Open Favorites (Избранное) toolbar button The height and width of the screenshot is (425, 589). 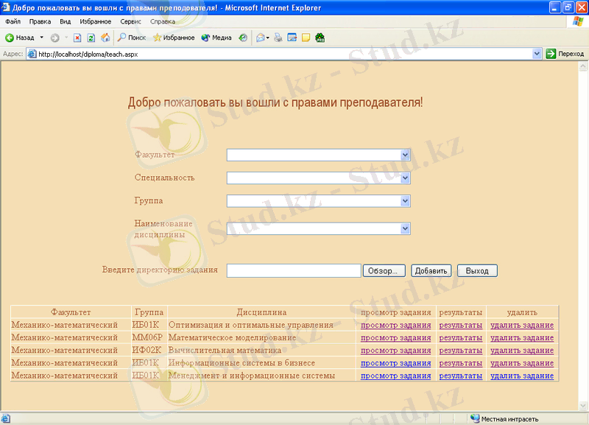point(174,38)
